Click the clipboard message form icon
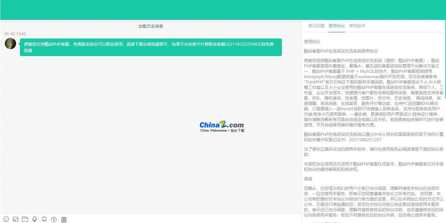This screenshot has width=446, height=223. pyautogui.click(x=64, y=219)
